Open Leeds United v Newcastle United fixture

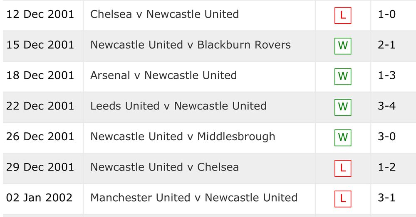tap(178, 106)
